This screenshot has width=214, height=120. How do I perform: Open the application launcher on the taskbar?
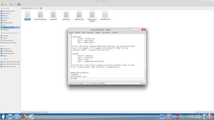click(x=3, y=117)
